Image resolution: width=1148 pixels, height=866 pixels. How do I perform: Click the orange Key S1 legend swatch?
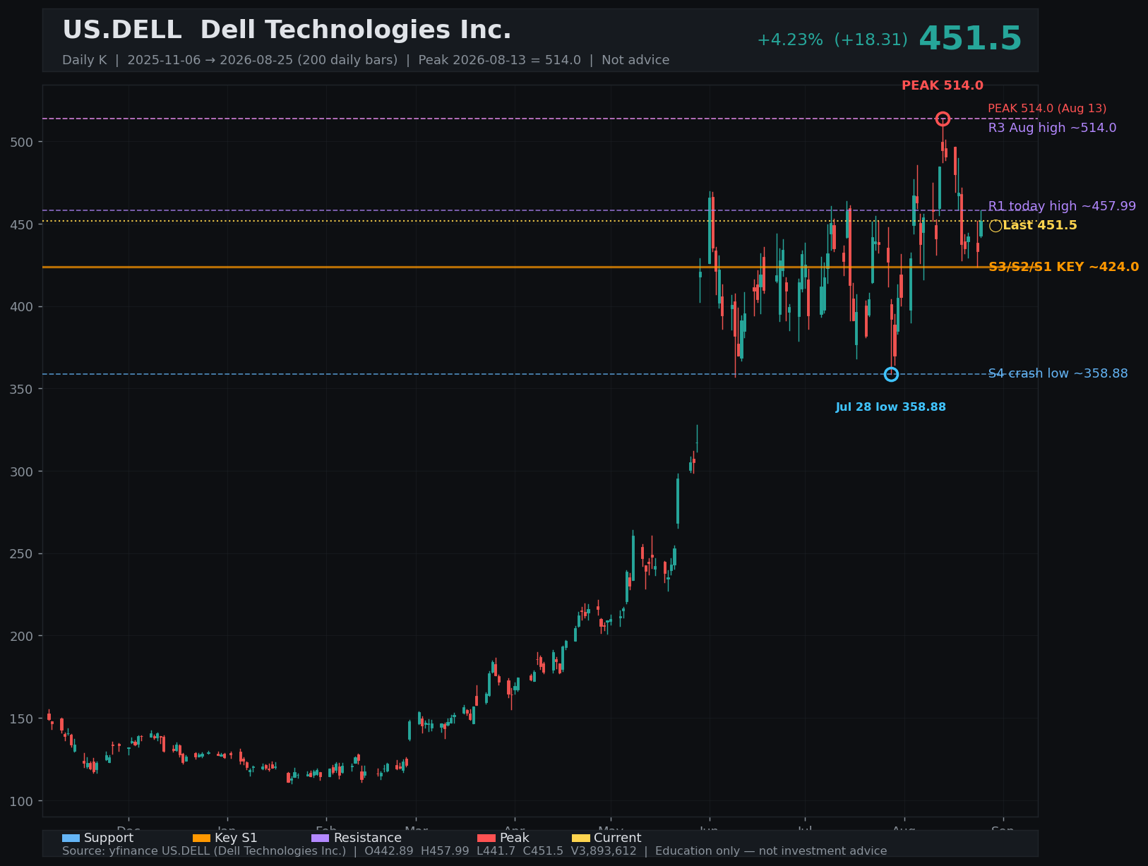201,838
